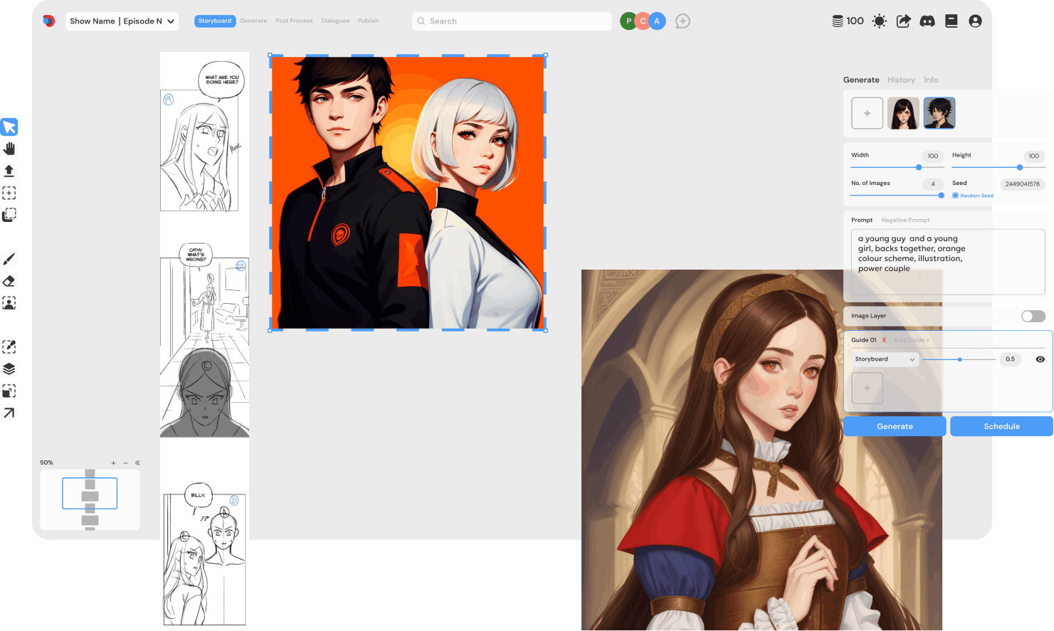Viewport: 1054px width, 631px height.
Task: Collapse the navigator panel with chevrons
Action: pos(137,463)
